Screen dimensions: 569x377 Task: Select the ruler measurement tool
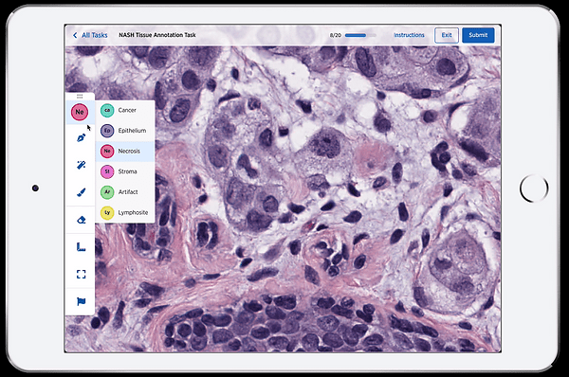[x=81, y=247]
